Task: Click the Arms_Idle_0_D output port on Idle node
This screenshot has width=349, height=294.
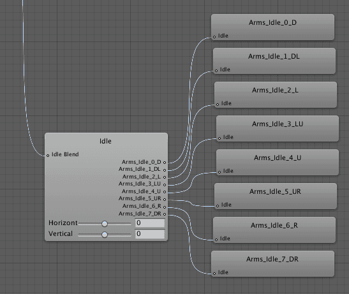Action: coord(165,163)
